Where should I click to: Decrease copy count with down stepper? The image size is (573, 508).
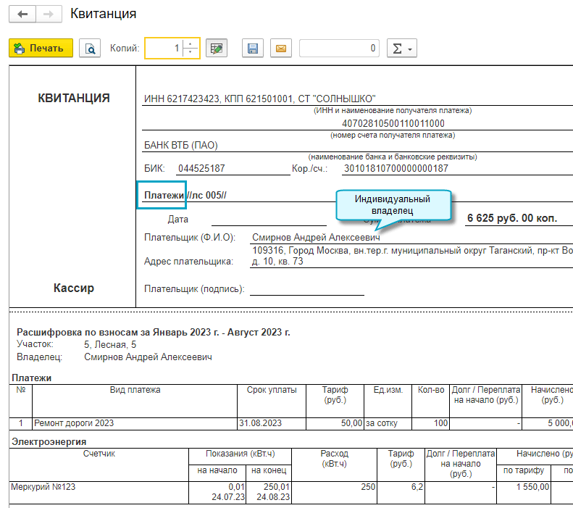point(191,52)
